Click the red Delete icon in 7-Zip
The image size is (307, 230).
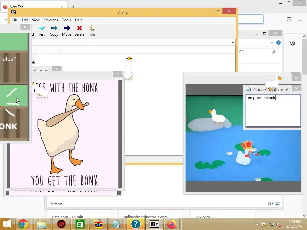(79, 28)
